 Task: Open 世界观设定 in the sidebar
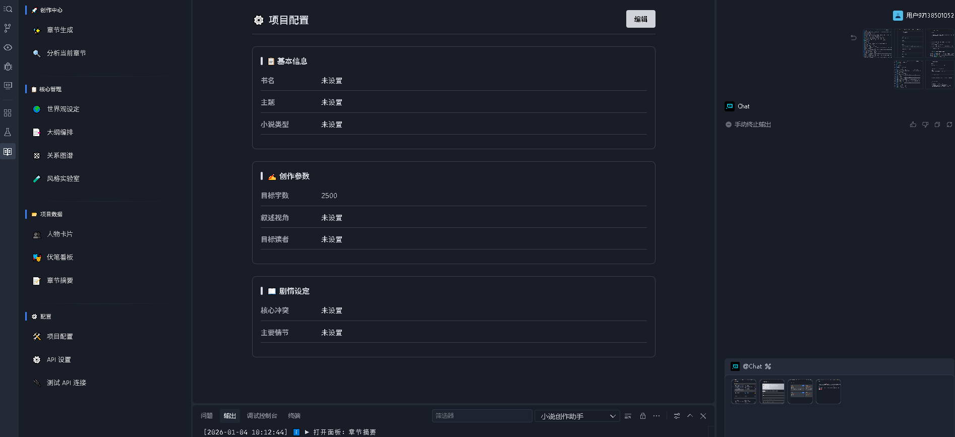(63, 109)
